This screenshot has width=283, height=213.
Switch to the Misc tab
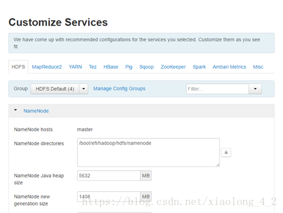pos(258,67)
